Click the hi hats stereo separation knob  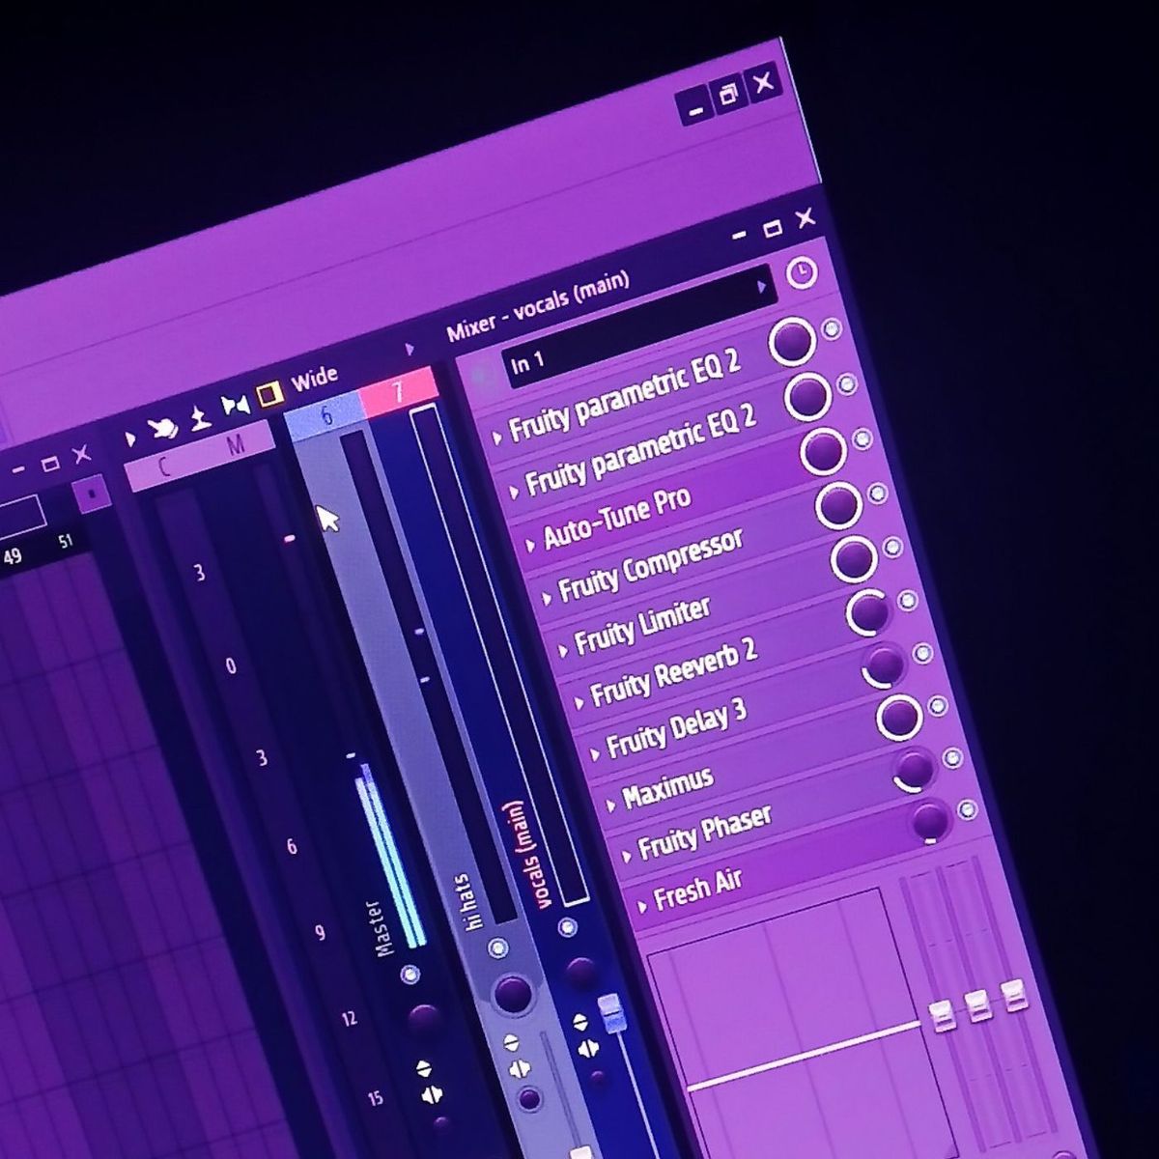pyautogui.click(x=528, y=1099)
